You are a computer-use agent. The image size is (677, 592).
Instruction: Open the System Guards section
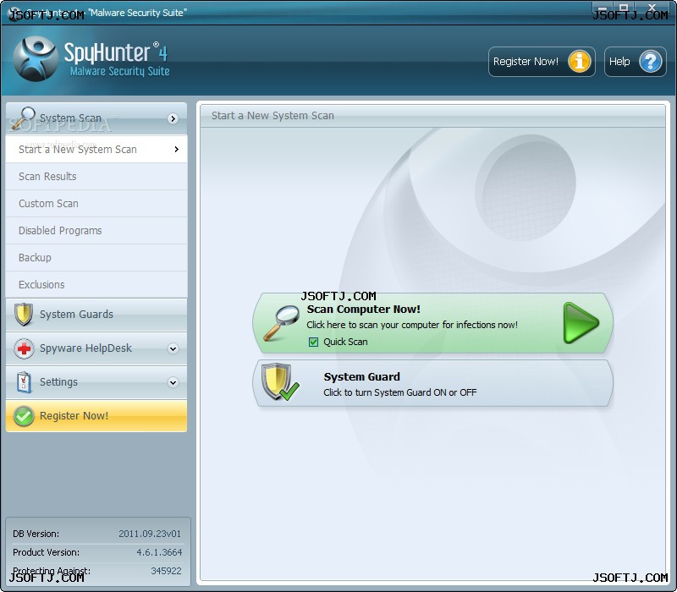[x=96, y=314]
